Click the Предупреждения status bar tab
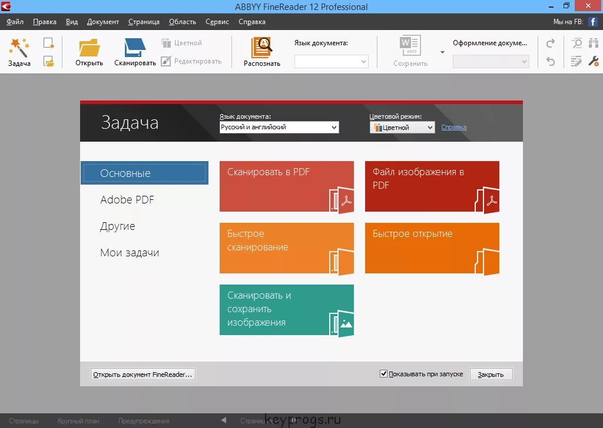The image size is (603, 428). point(144,421)
